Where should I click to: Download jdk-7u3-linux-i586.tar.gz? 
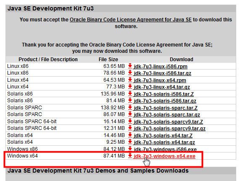point(163,73)
